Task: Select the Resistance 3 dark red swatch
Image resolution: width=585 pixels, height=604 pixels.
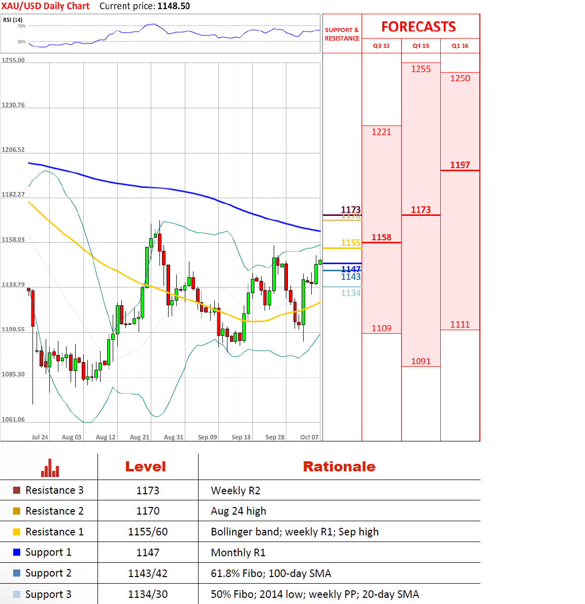Action: tap(17, 490)
